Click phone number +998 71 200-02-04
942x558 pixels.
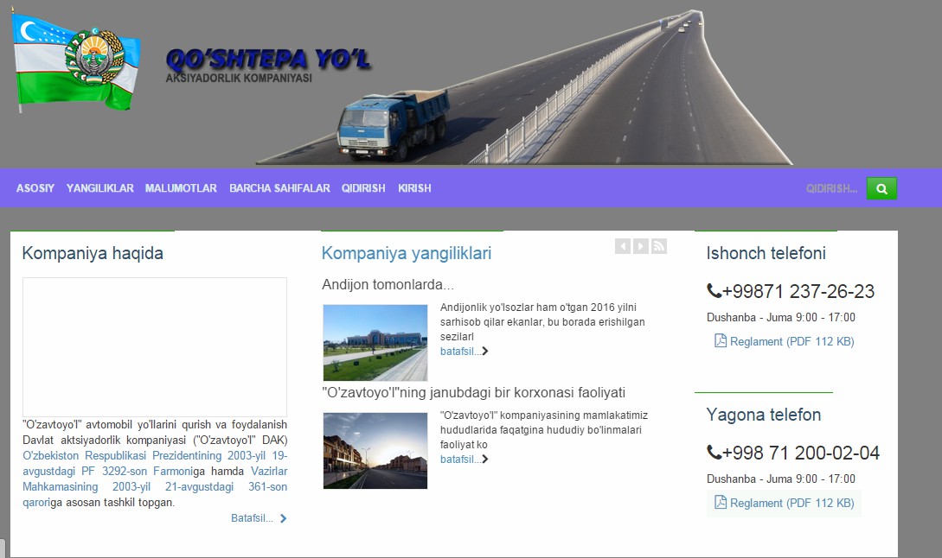(801, 453)
